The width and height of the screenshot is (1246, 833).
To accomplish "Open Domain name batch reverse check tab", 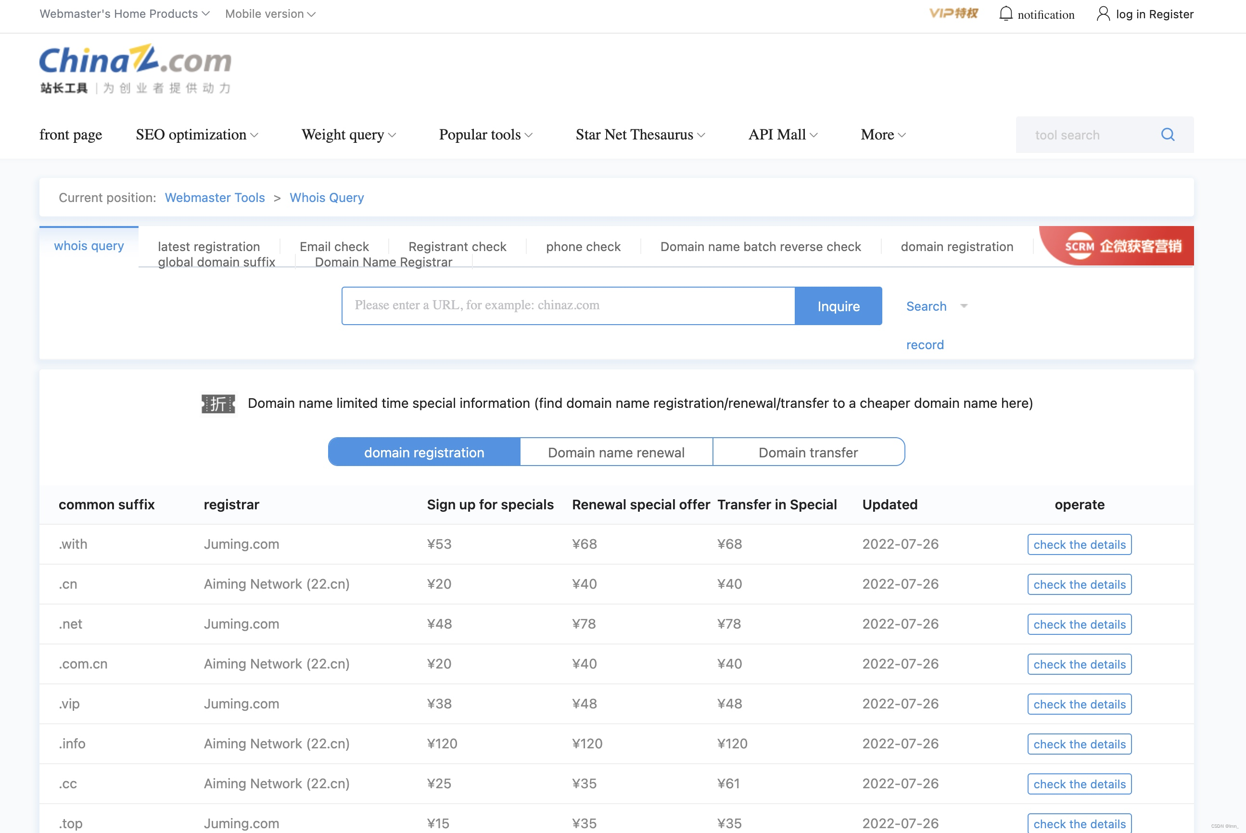I will [761, 247].
